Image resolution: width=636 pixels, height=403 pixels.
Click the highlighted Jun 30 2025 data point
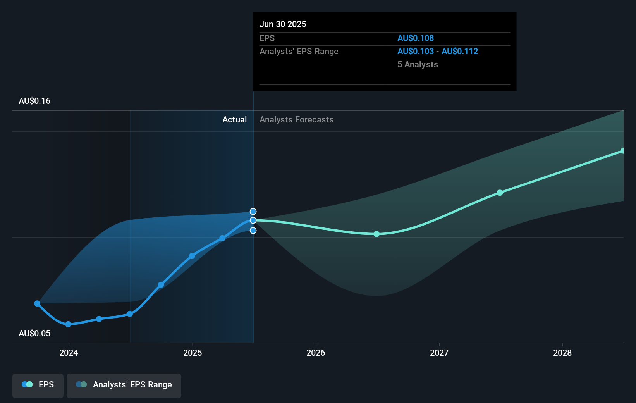click(x=253, y=220)
